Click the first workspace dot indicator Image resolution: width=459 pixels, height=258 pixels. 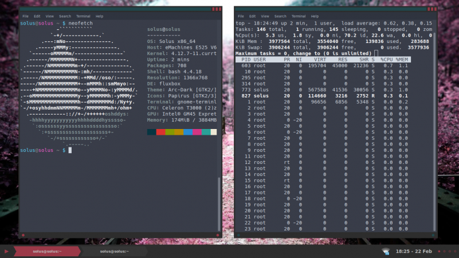(x=439, y=251)
